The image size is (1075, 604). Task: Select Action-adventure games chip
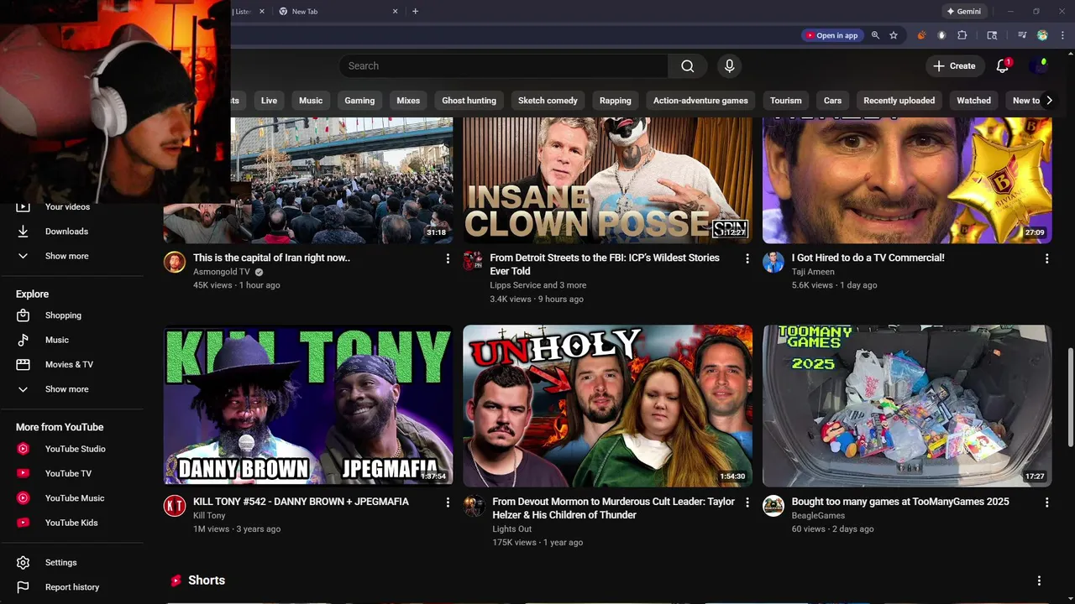point(700,101)
